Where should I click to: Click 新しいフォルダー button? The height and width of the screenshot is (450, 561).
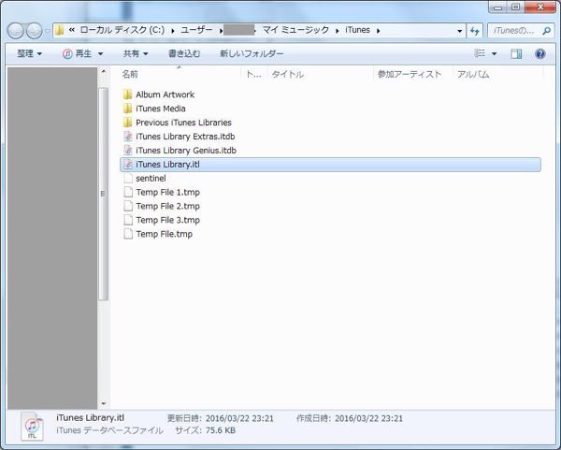tap(252, 53)
